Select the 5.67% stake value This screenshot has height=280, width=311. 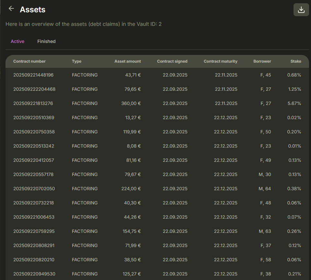pos(294,103)
